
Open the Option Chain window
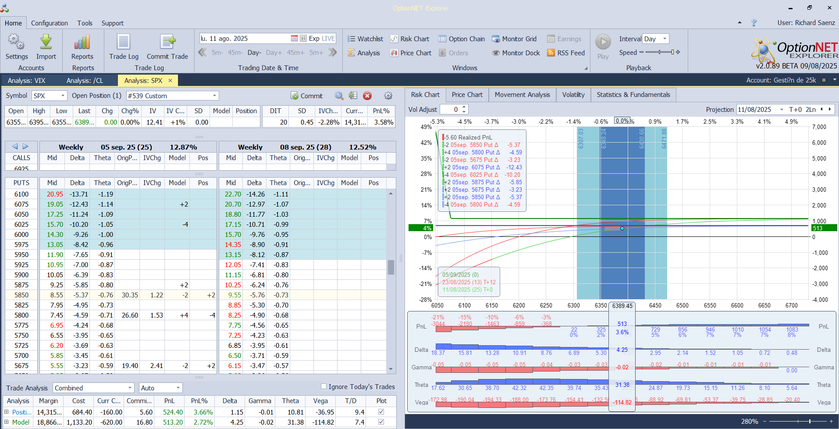pyautogui.click(x=462, y=39)
